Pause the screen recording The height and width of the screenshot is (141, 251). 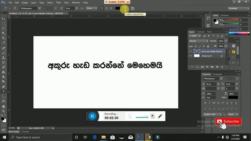tap(93, 116)
